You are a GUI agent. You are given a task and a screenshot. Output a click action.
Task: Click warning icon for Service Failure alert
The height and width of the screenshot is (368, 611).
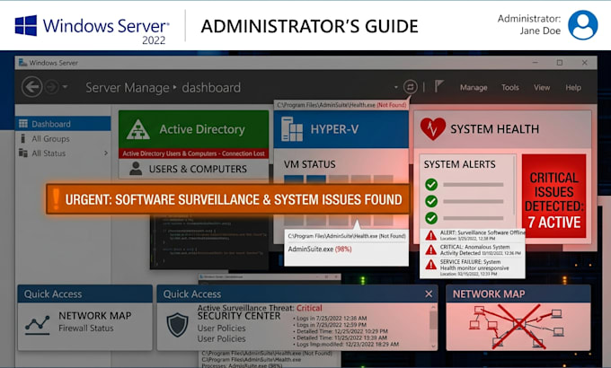[x=430, y=265]
